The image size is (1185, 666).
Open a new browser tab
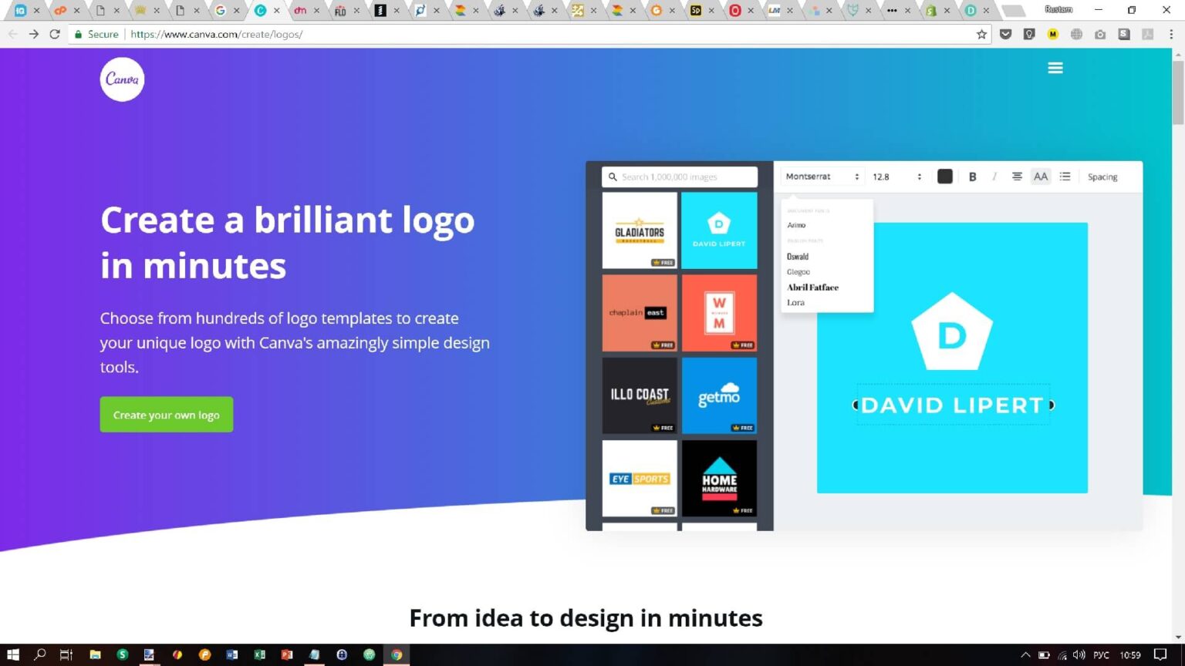click(1013, 11)
